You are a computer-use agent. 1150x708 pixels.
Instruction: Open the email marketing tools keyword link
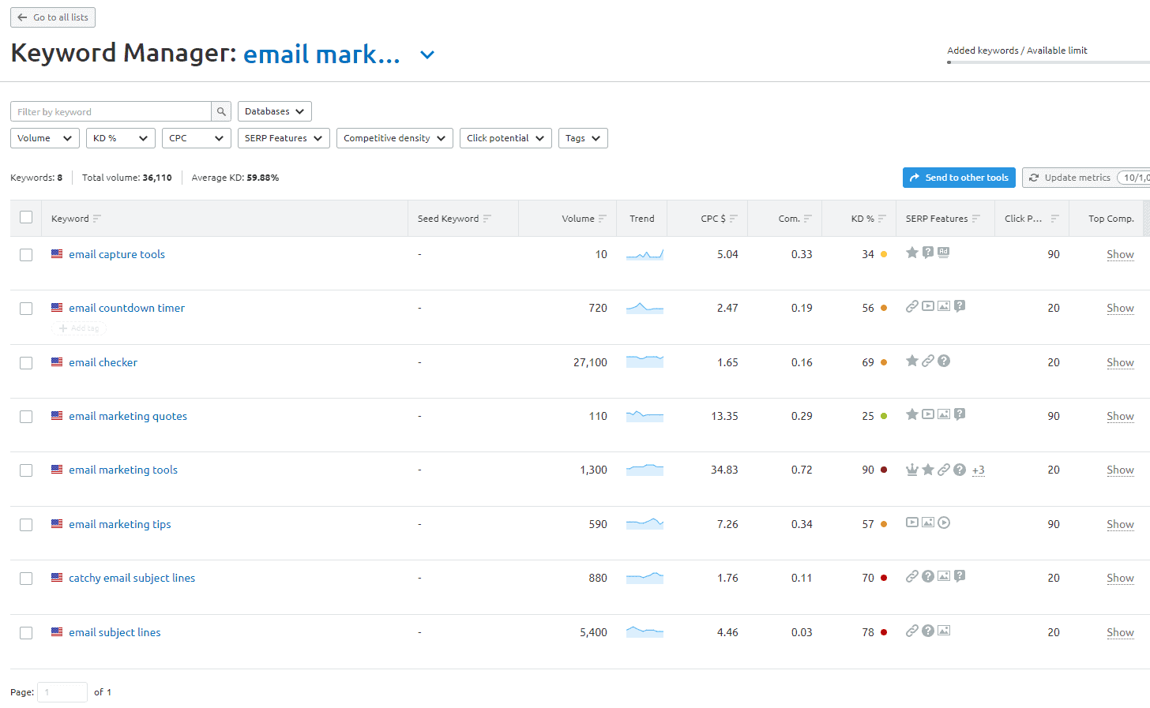coord(123,470)
